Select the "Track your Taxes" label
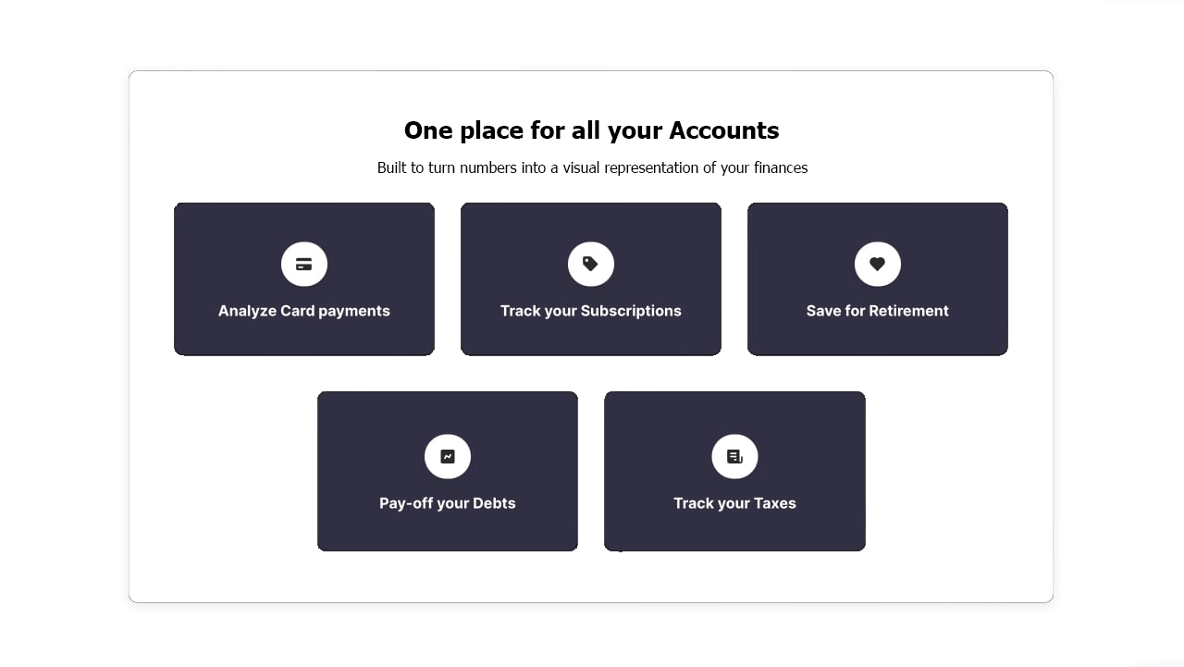The width and height of the screenshot is (1184, 667). click(x=734, y=503)
